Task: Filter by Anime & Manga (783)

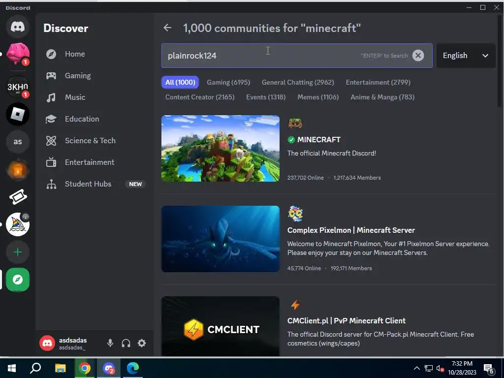Action: click(x=382, y=97)
